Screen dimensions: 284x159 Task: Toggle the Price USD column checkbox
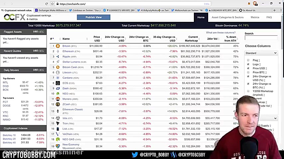[248, 68]
